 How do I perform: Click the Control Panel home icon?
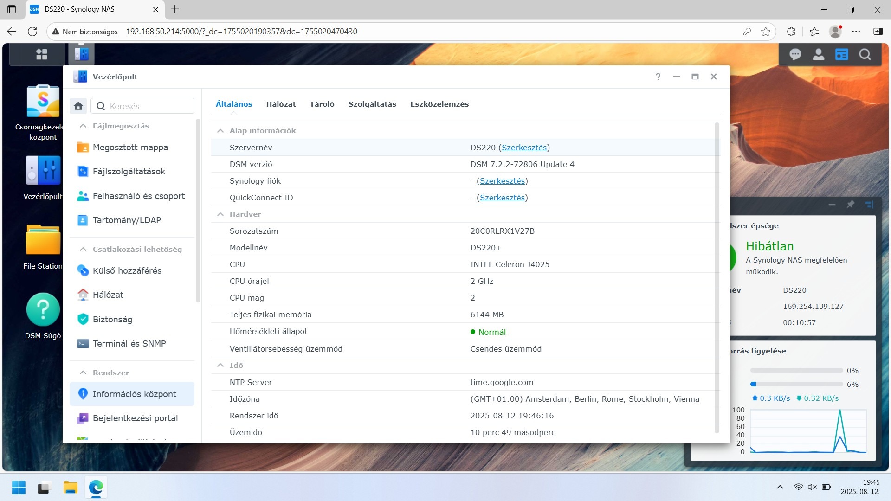tap(78, 106)
